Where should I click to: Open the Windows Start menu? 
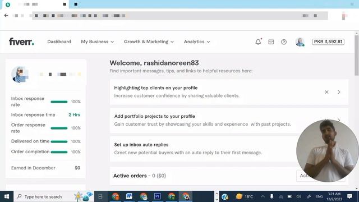[7, 196]
